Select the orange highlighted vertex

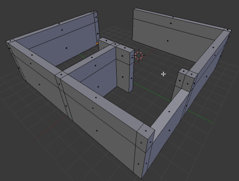pyautogui.click(x=98, y=43)
